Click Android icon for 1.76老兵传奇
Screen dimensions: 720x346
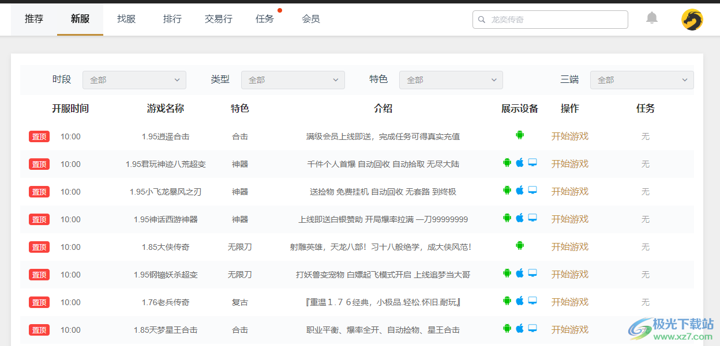pos(507,301)
